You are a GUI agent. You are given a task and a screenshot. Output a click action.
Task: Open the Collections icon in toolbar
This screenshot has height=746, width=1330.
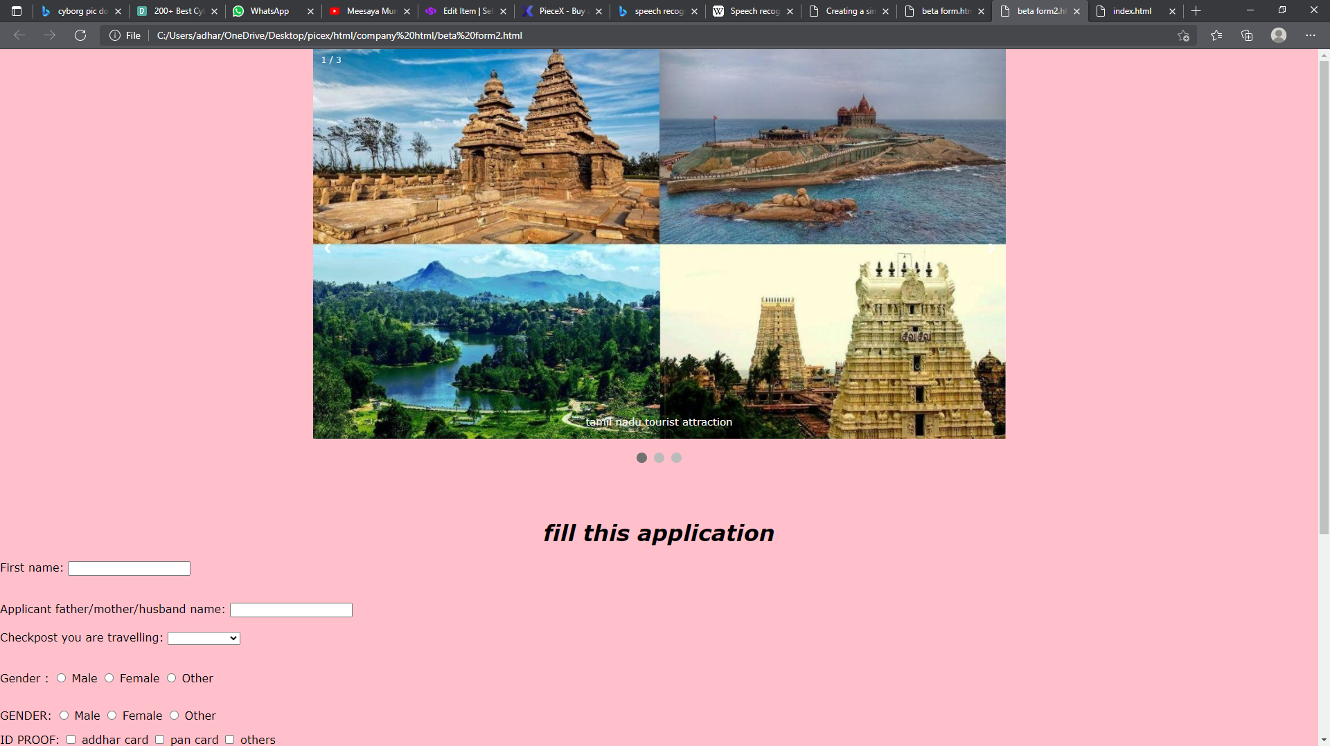[1247, 35]
